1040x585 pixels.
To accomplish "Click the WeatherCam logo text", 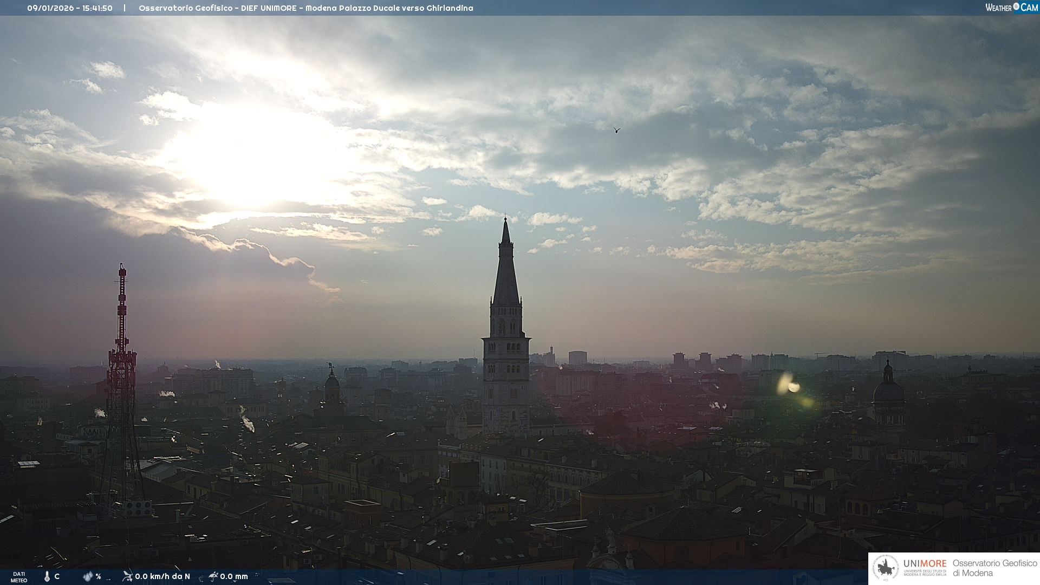I will pos(1011,8).
